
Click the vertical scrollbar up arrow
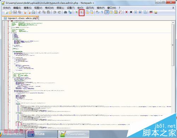click(x=173, y=22)
